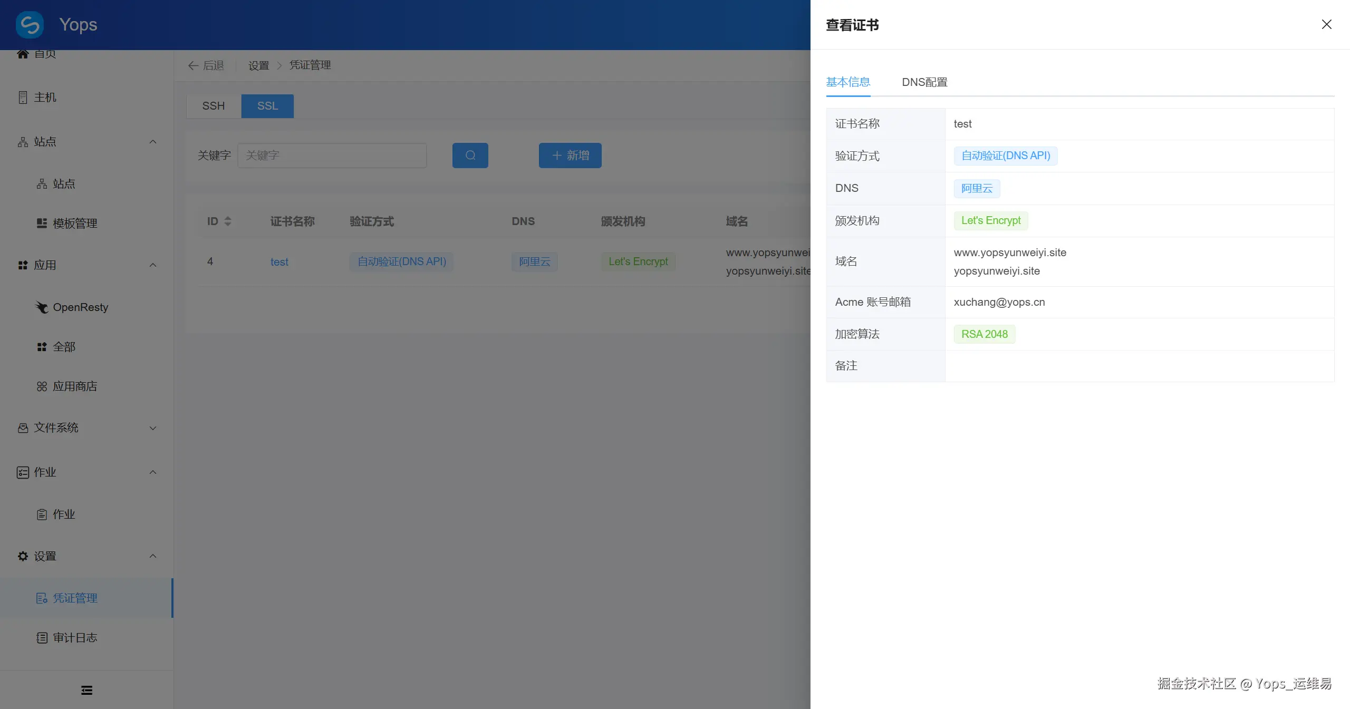Switch to the DNS配置 tab
The width and height of the screenshot is (1350, 709).
[x=924, y=82]
